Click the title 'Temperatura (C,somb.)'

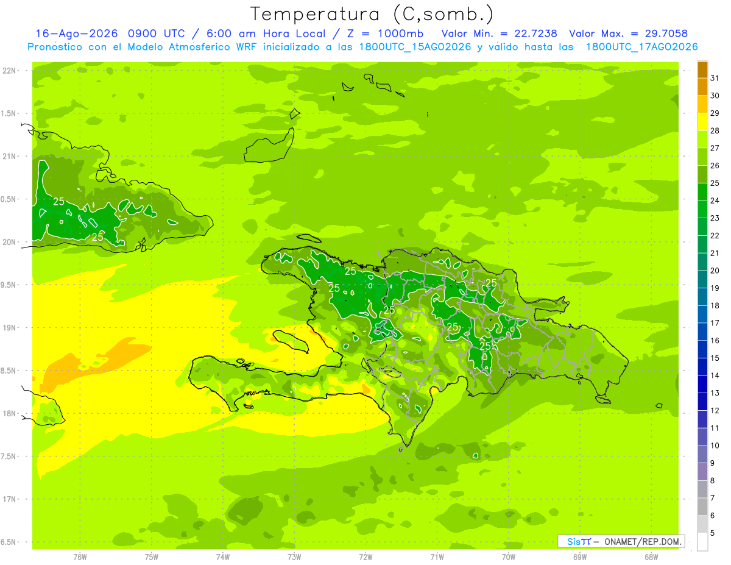coord(372,14)
